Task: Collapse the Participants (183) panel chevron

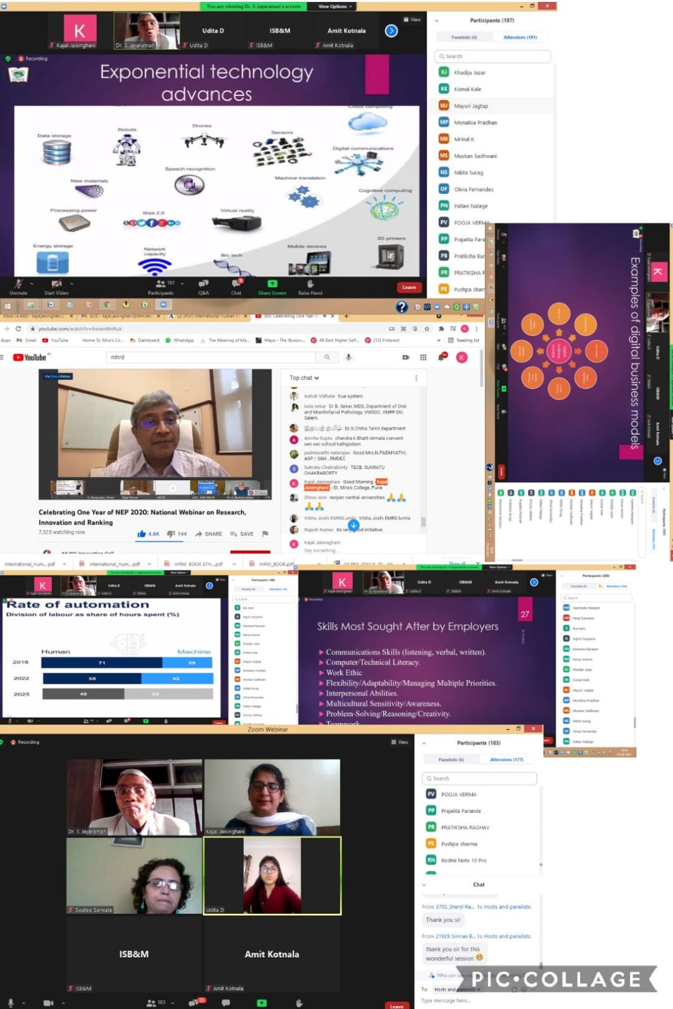Action: (424, 743)
